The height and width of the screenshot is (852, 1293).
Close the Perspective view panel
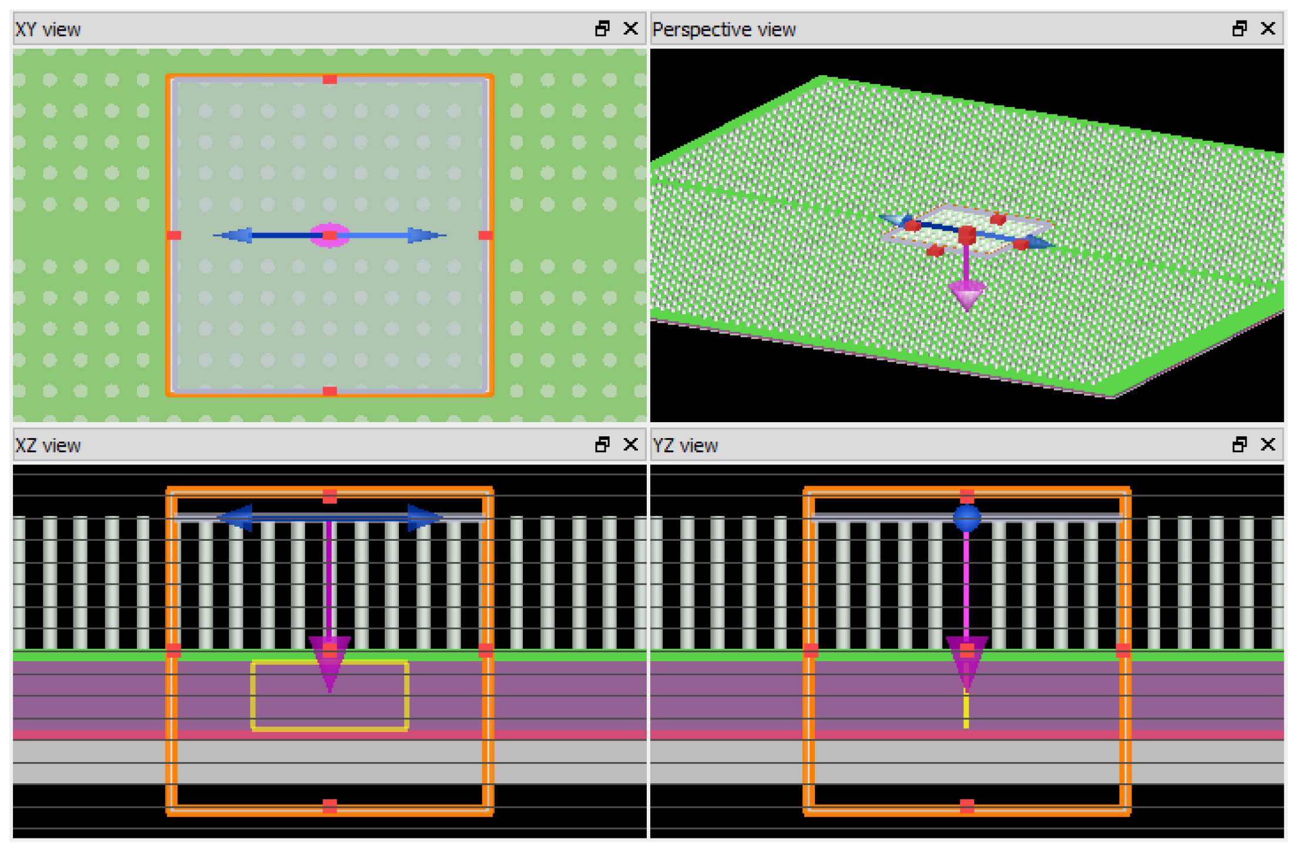pyautogui.click(x=1268, y=28)
